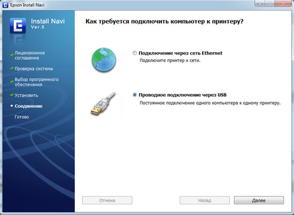Click the Проверка системы step
Screen dimensions: 294x215
(x=34, y=69)
